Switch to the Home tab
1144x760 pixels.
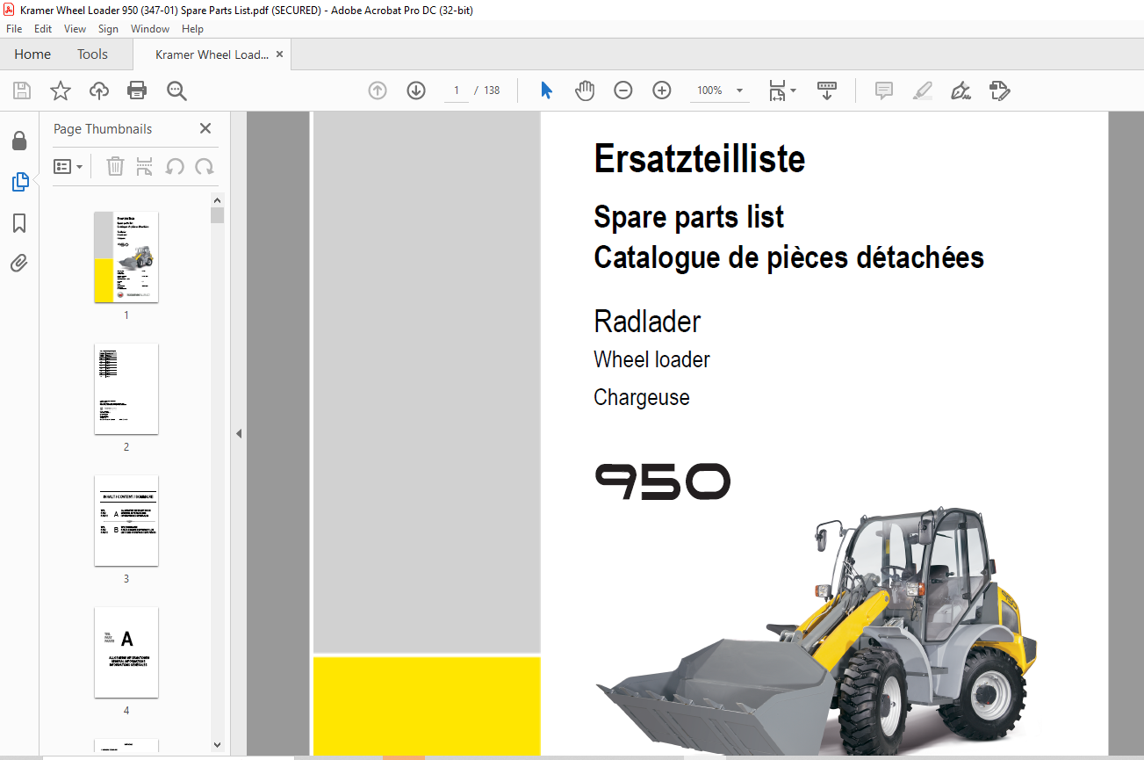tap(32, 54)
